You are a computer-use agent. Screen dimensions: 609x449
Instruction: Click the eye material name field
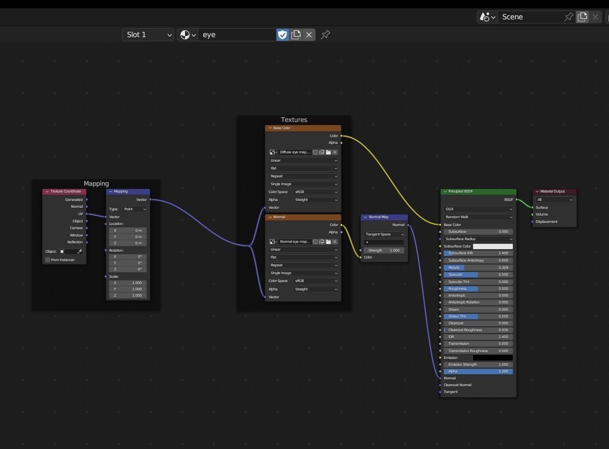coord(237,35)
